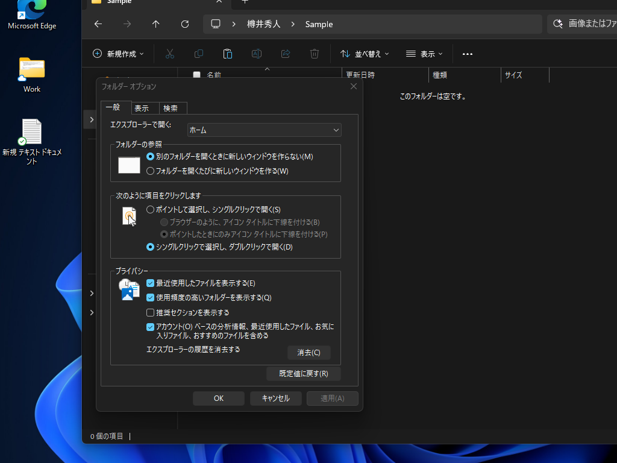Viewport: 617px width, 463px height.
Task: Click Sample in the breadcrumb path
Action: coord(319,24)
